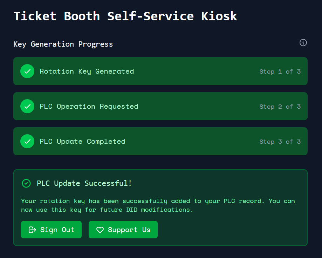Image resolution: width=322 pixels, height=258 pixels.
Task: Click the Ticket Booth Self-Service Kiosk title
Action: pyautogui.click(x=125, y=16)
